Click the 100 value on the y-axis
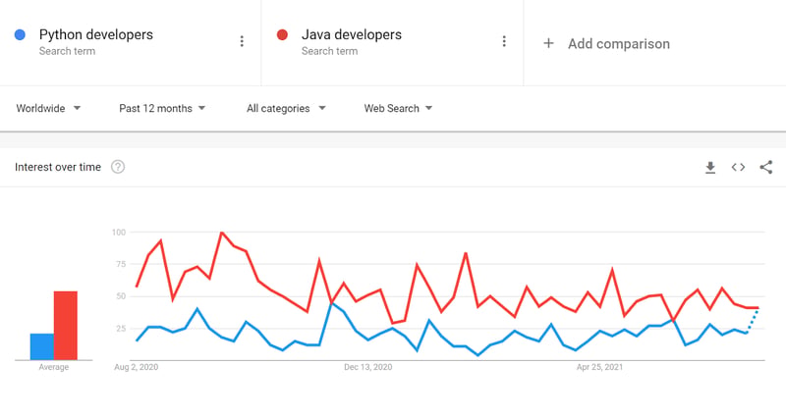The width and height of the screenshot is (786, 418). click(x=119, y=233)
